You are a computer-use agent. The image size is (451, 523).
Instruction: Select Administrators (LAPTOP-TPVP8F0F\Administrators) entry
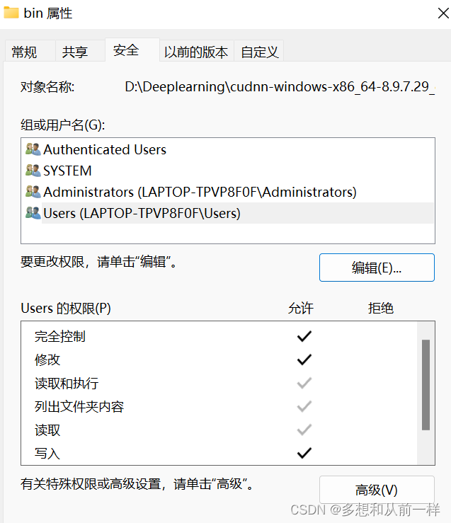200,192
